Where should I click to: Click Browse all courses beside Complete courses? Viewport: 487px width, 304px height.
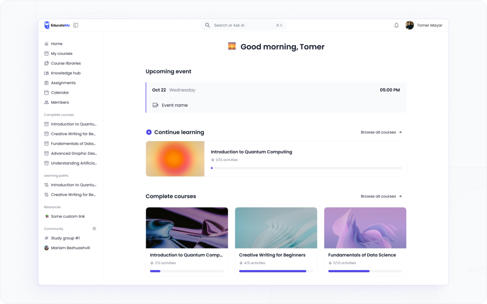tap(381, 196)
